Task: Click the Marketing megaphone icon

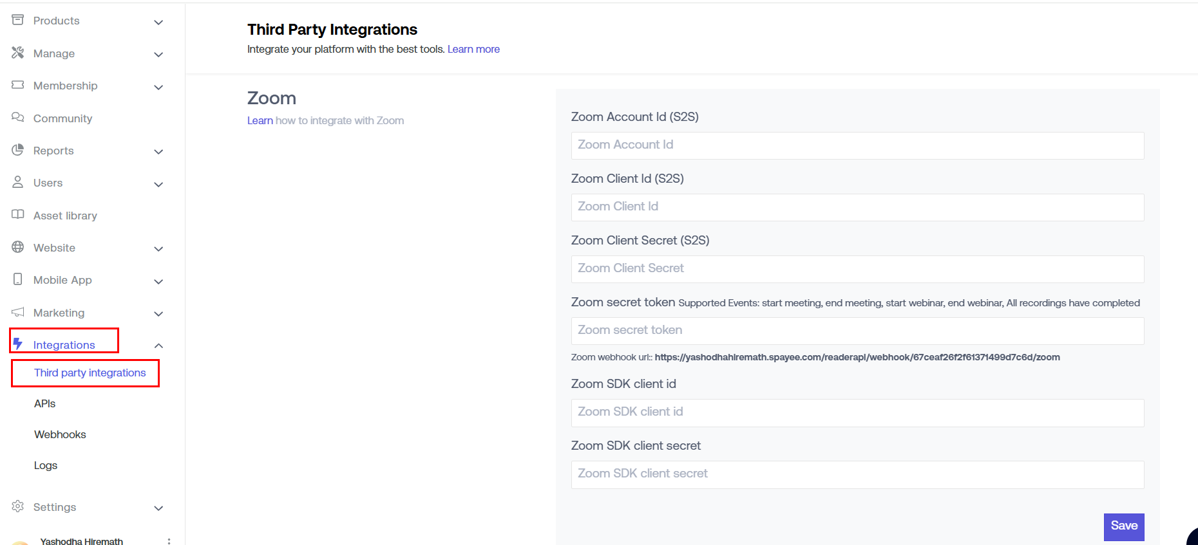Action: pyautogui.click(x=18, y=312)
